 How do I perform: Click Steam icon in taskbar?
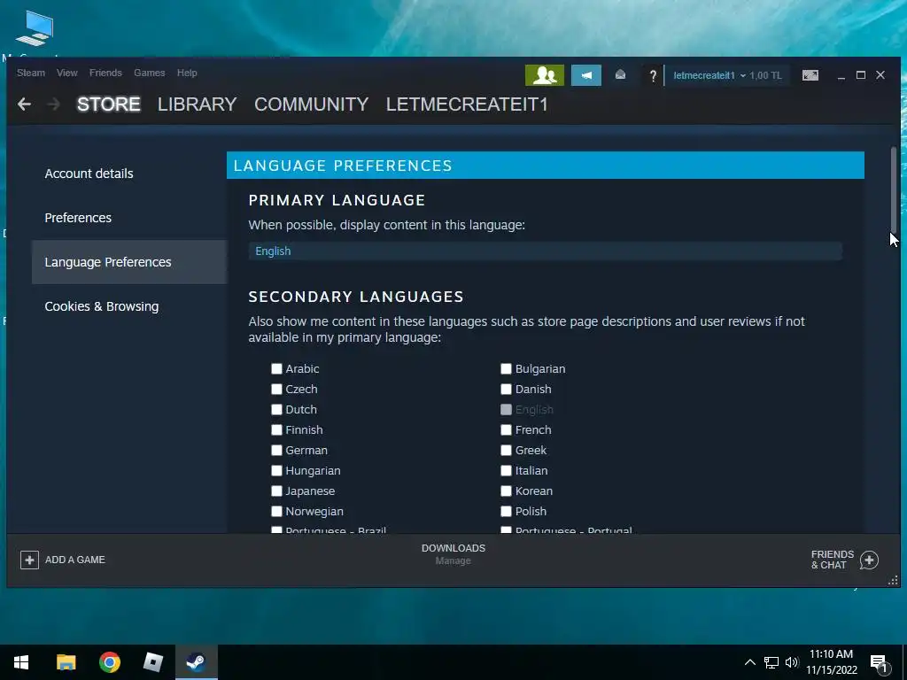(x=196, y=662)
